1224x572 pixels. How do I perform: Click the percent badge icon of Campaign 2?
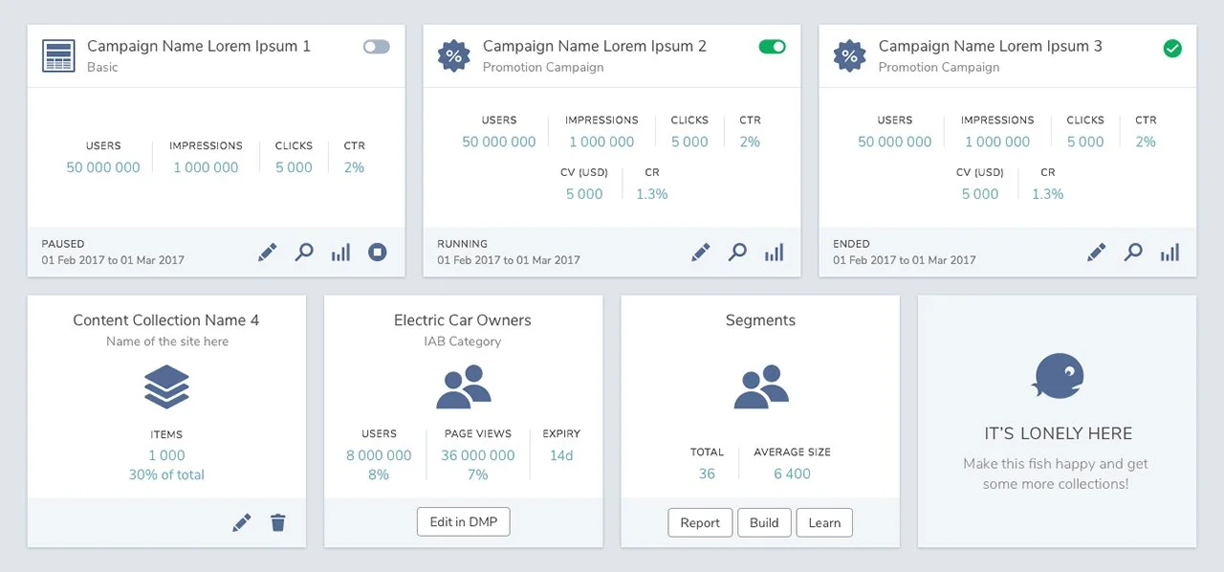click(454, 55)
